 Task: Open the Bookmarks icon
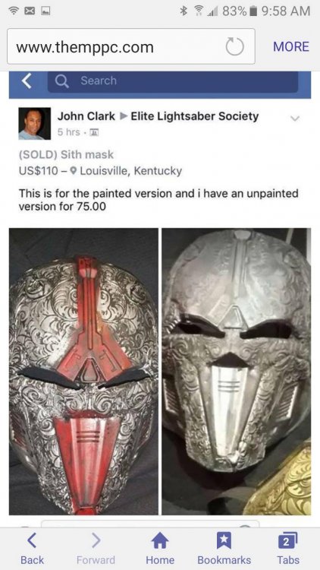pyautogui.click(x=224, y=549)
